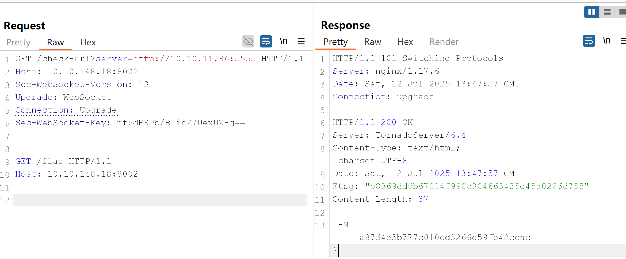The width and height of the screenshot is (626, 259).
Task: Switch the Response view to Raw
Action: (372, 42)
